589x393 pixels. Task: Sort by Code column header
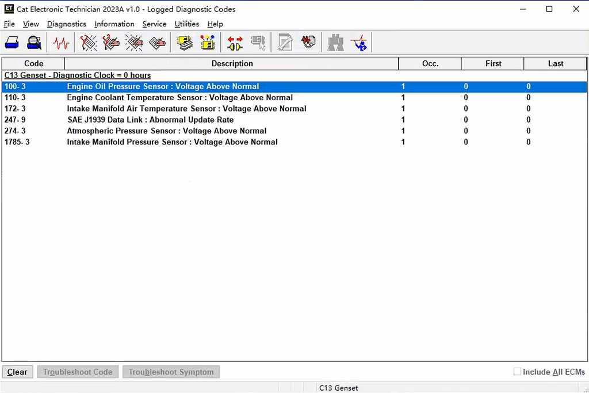[33, 63]
